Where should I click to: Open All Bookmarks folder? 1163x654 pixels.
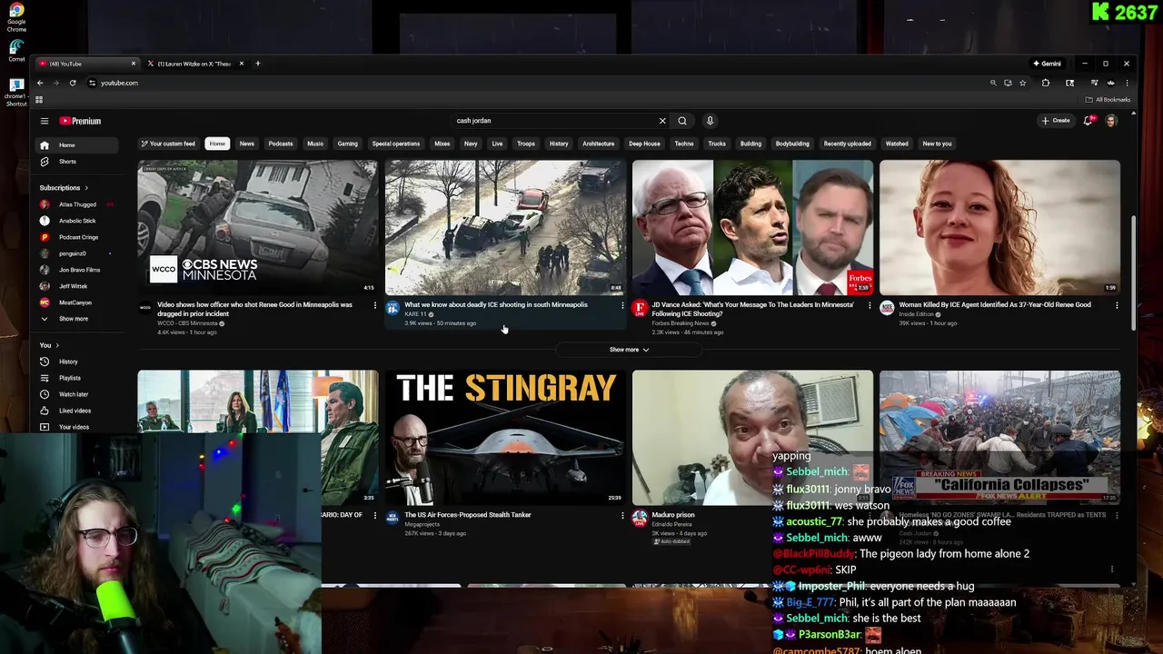pyautogui.click(x=1108, y=100)
